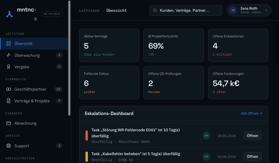Open the Verträge & Projekte document icon
The width and height of the screenshot is (279, 163).
point(8,101)
